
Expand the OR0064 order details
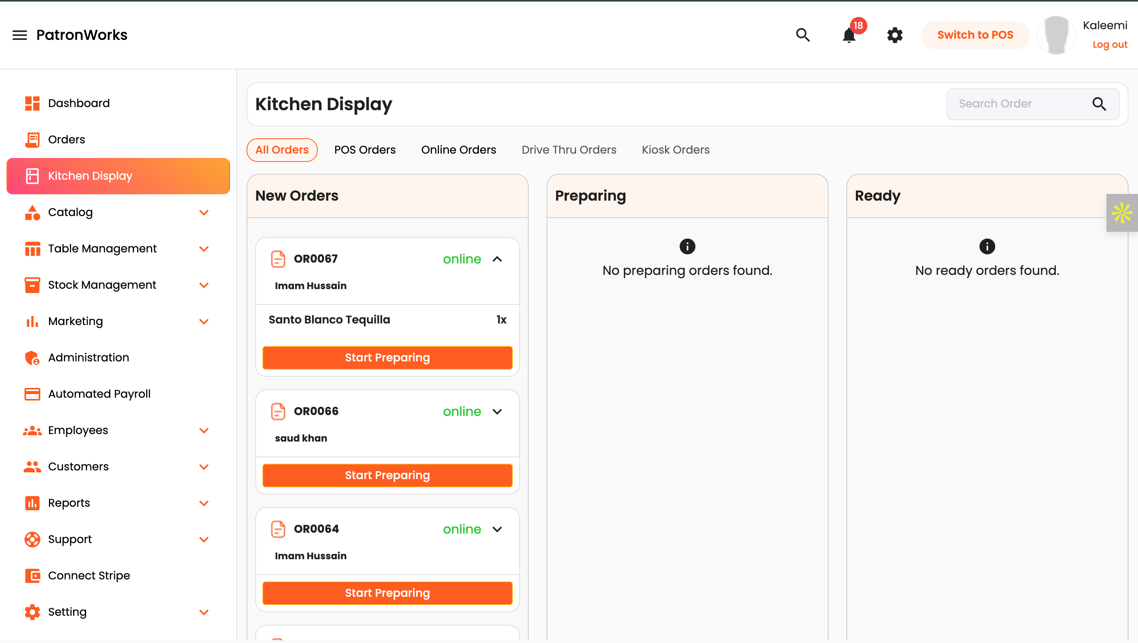(x=497, y=529)
